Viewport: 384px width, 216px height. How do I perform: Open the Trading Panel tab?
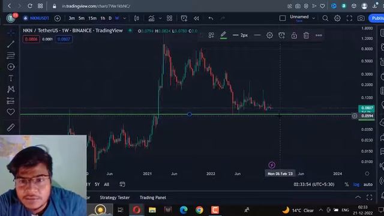pyautogui.click(x=153, y=197)
